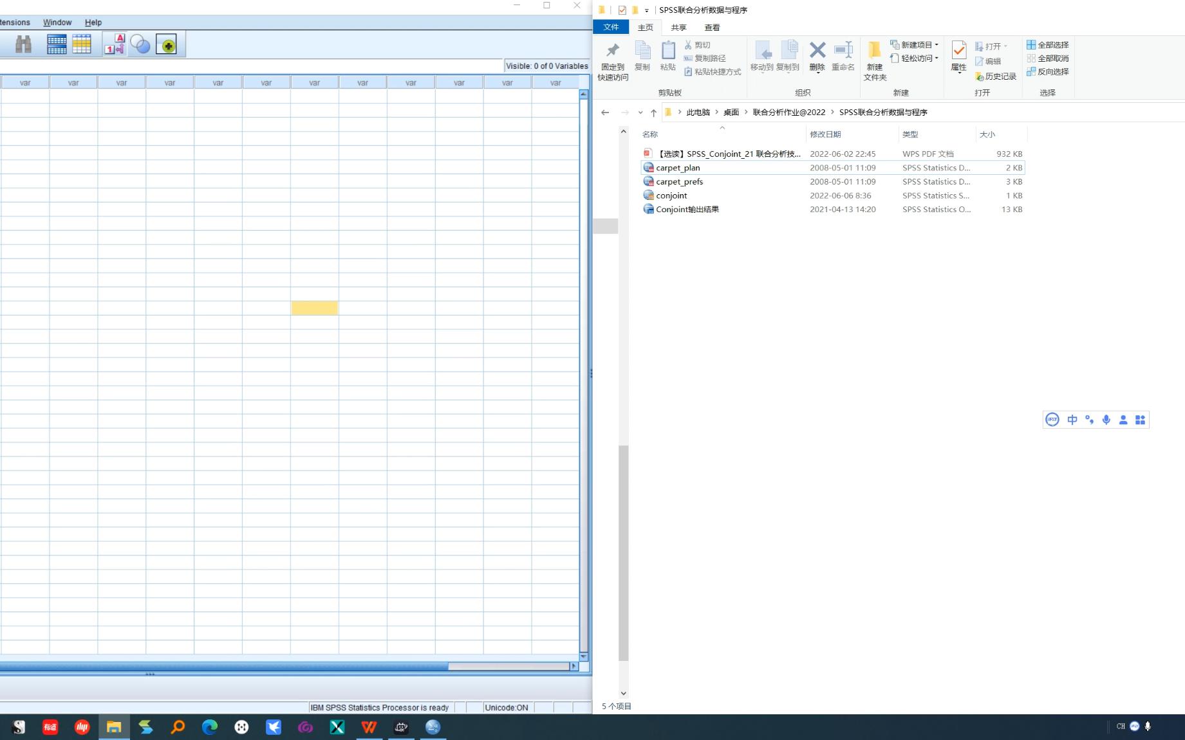The image size is (1185, 740).
Task: Click New folder (新建文件夹) icon
Action: 875,61
